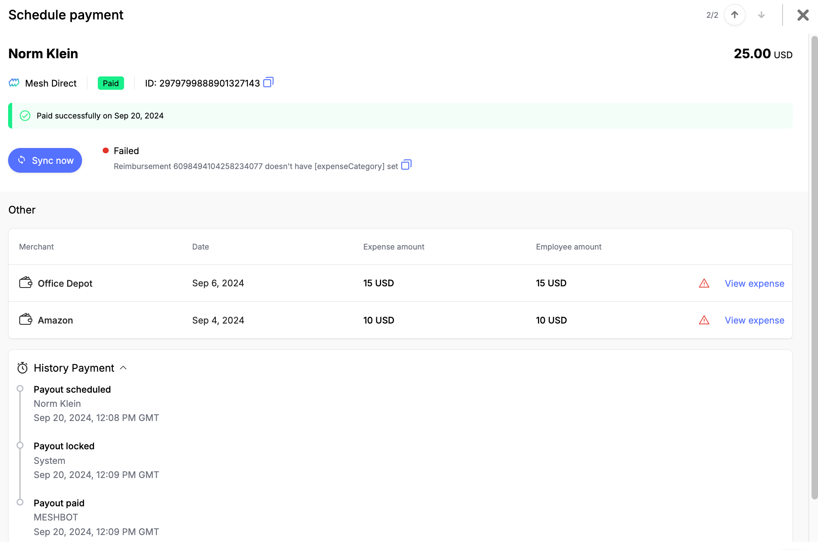The height and width of the screenshot is (550, 818).
Task: Click the Expense amount column header
Action: click(x=394, y=247)
